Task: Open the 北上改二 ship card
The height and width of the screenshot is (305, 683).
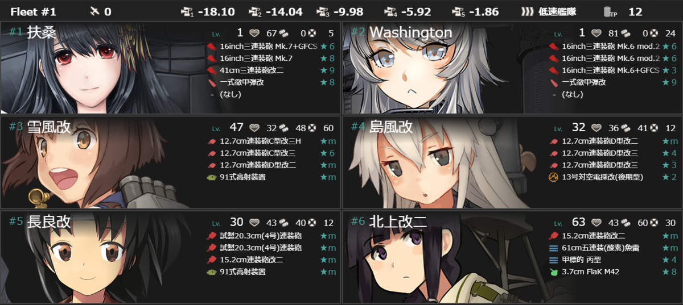Action: 512,257
